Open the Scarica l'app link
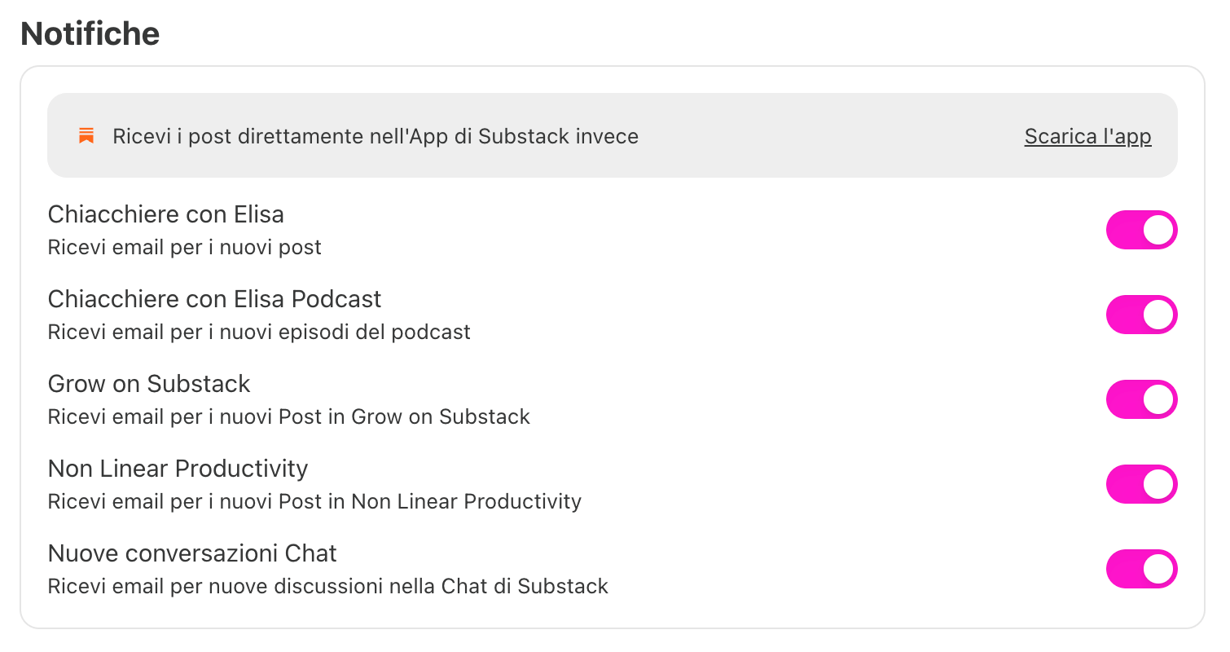1230x652 pixels. point(1087,136)
